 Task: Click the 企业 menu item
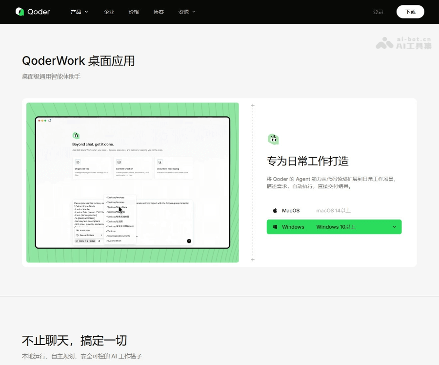click(x=109, y=12)
